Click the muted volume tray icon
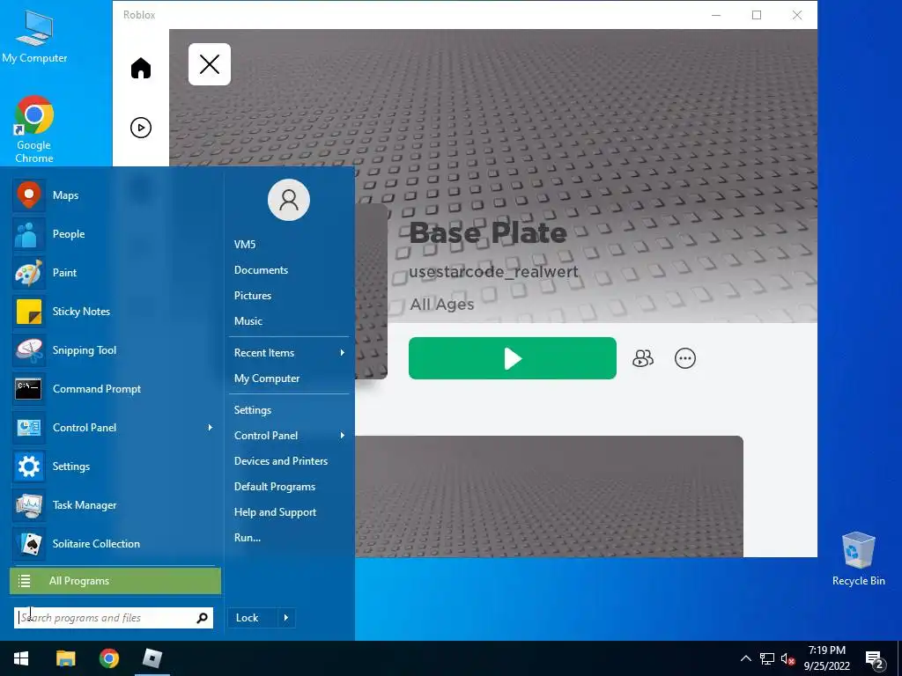The image size is (902, 676). 787,658
